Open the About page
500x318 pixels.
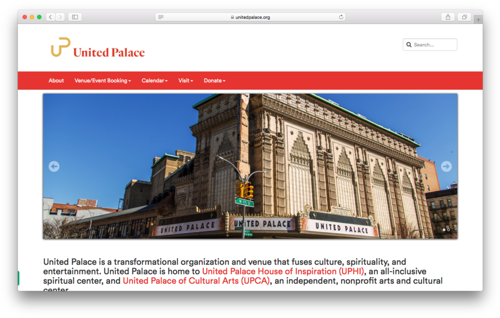click(56, 81)
